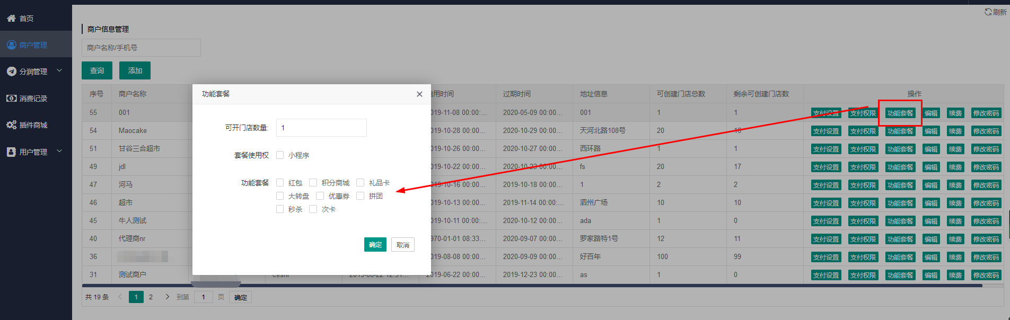The width and height of the screenshot is (1010, 320).
Task: Open 插件商城 in the sidebar
Action: point(33,125)
